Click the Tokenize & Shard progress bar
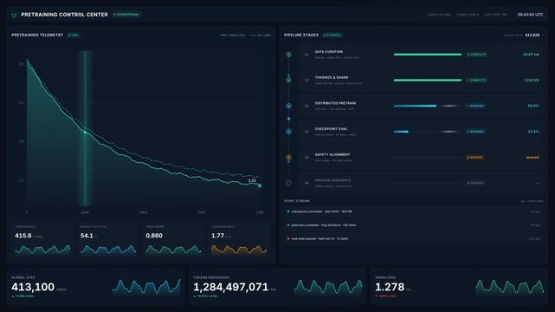 428,80
